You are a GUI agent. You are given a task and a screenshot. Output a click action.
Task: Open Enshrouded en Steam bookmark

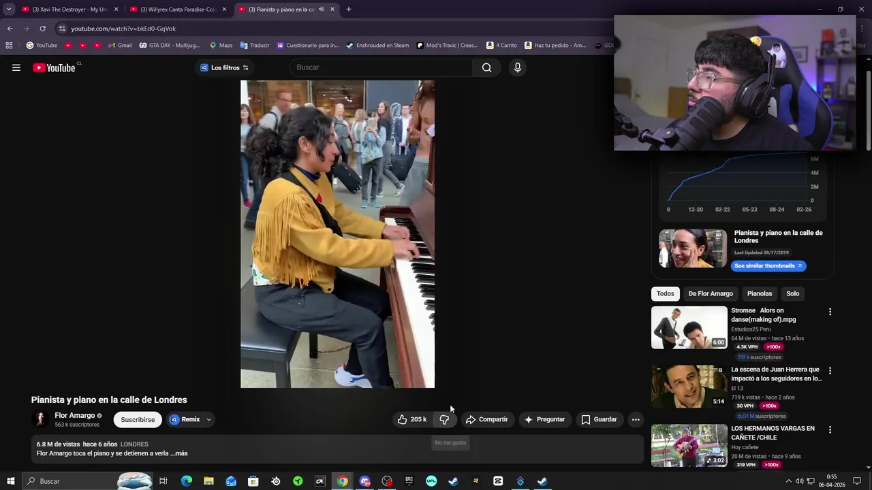tap(377, 46)
